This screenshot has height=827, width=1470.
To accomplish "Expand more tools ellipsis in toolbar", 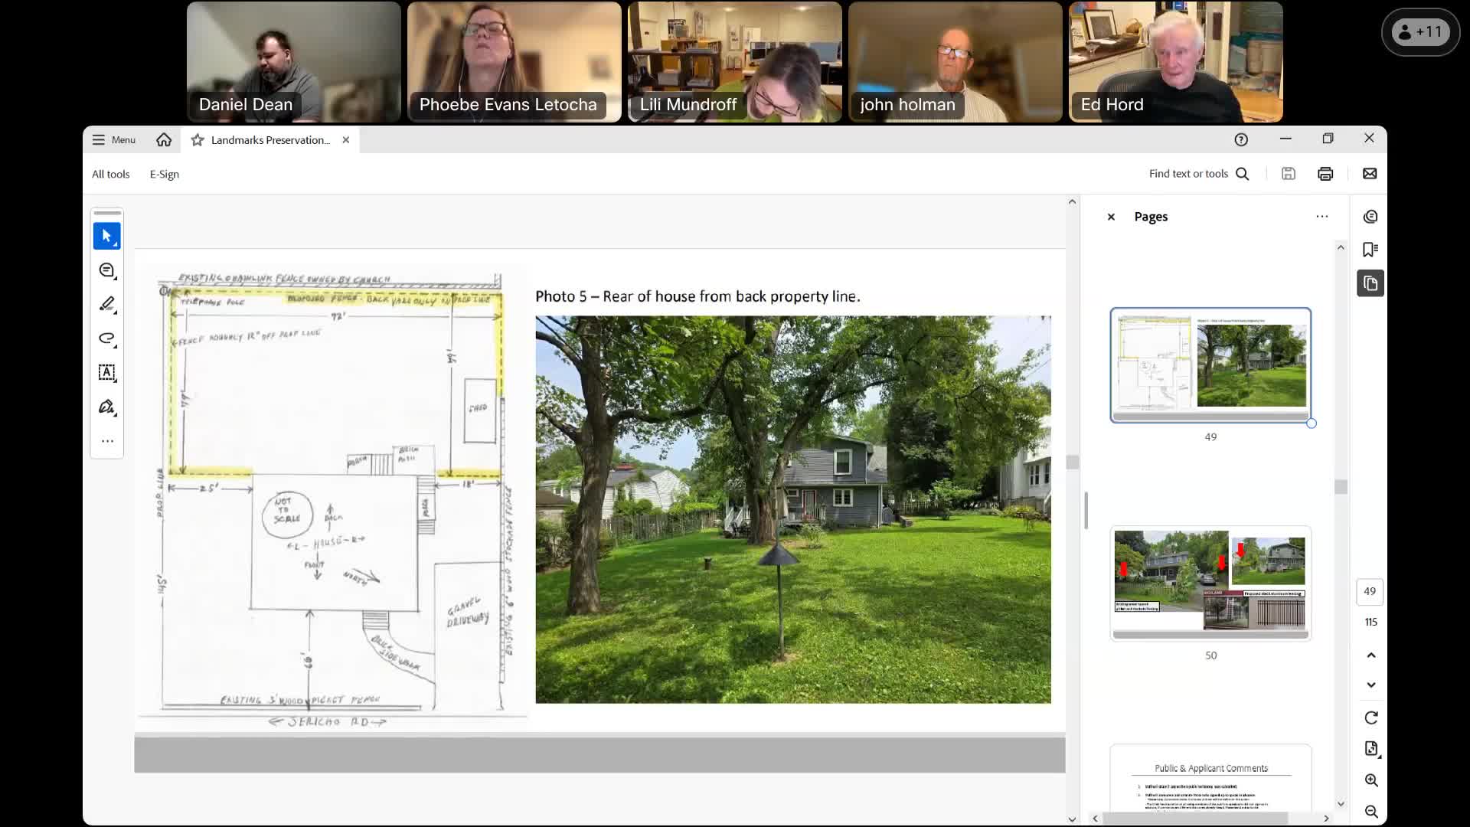I will 107,441.
